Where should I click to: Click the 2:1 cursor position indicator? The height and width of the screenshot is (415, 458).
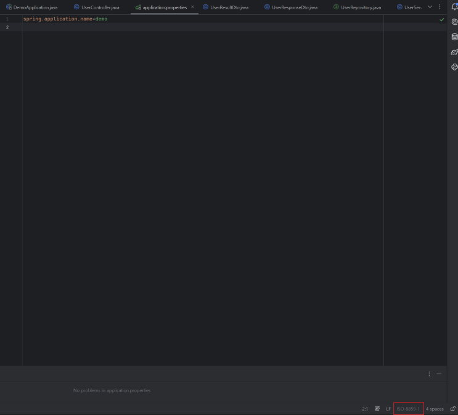click(x=365, y=409)
